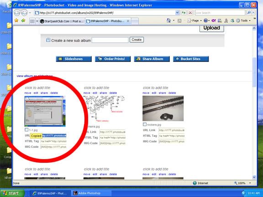
Task: Switch to the StarQuestClub.Com tab
Action: click(x=62, y=21)
